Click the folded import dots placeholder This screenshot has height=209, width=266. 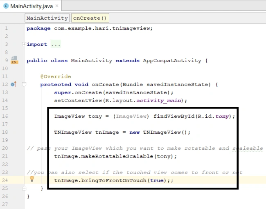point(56,44)
